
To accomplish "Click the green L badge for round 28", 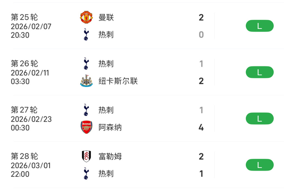I will point(260,165).
